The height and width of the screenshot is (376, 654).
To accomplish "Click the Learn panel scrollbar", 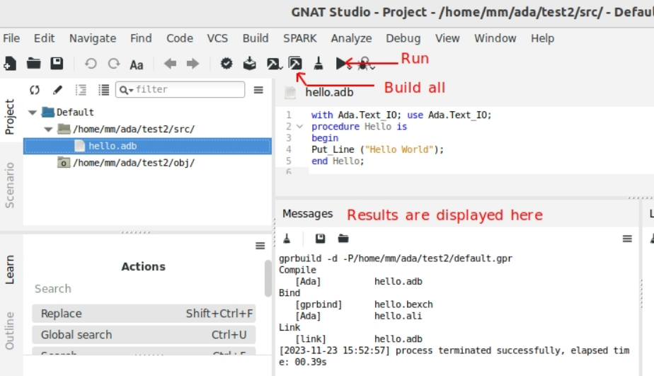I will tap(268, 278).
